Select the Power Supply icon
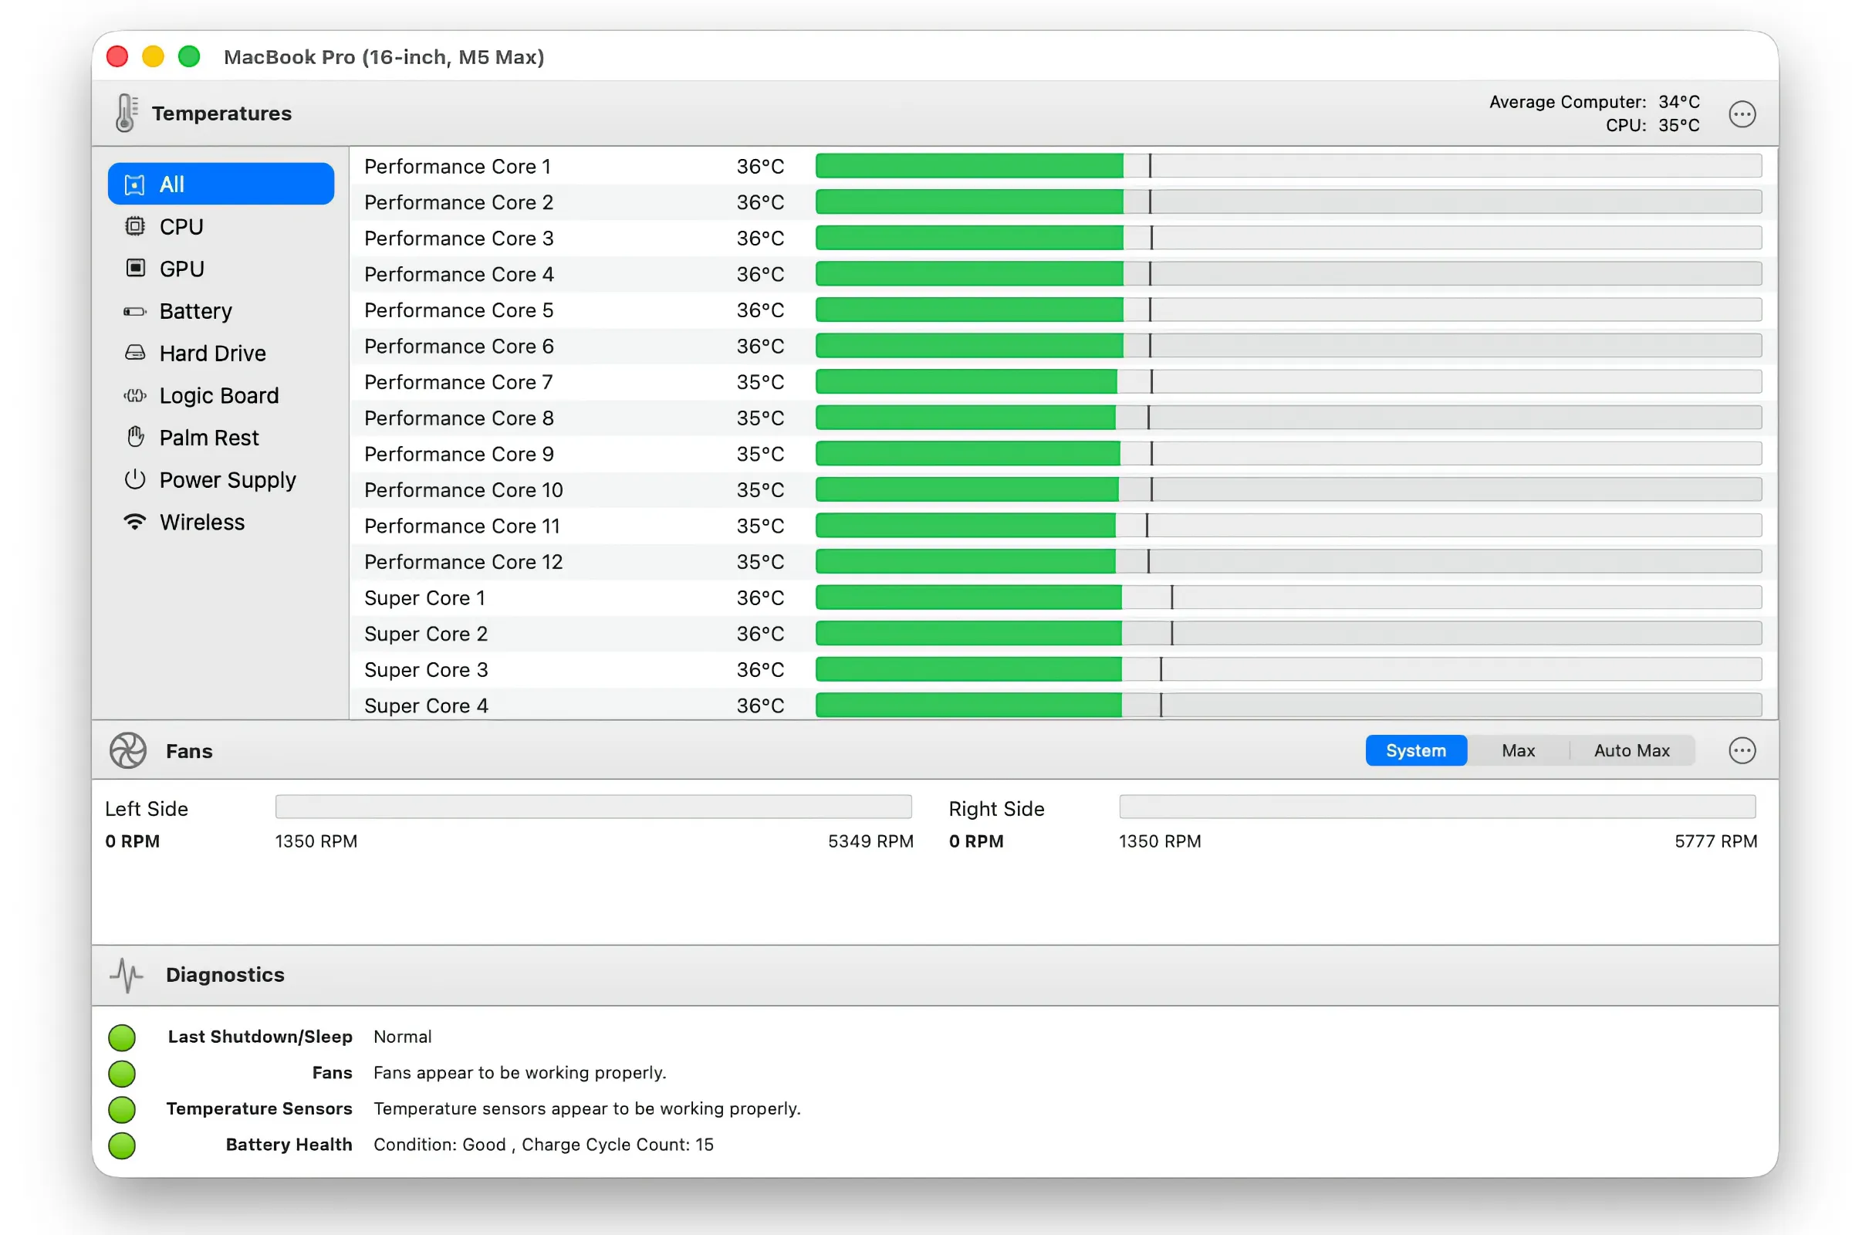The image size is (1852, 1235). pyautogui.click(x=134, y=479)
